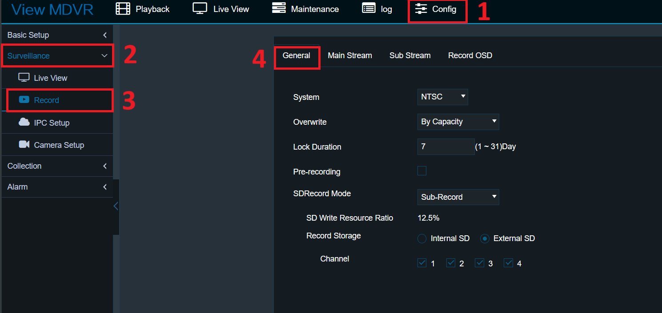Expand the Alarm section
The width and height of the screenshot is (662, 313).
tap(57, 187)
